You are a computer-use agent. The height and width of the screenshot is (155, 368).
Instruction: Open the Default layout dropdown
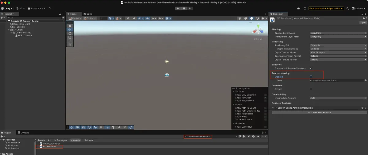point(358,8)
